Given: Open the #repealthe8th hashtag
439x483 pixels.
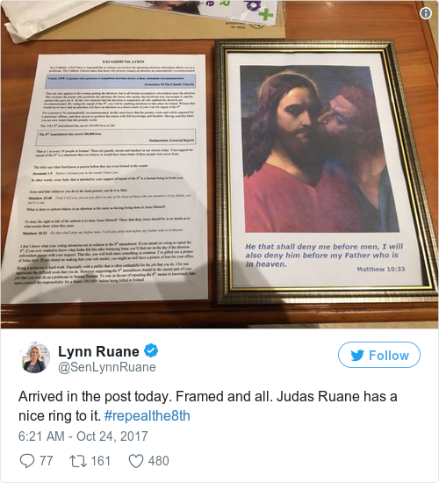Looking at the screenshot, I should click(148, 416).
